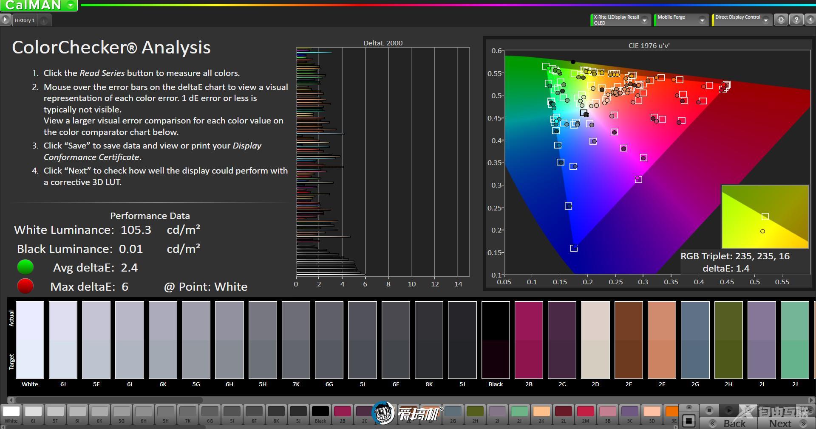Select the 2K patch in bottom strip
816x429 pixels.
coord(541,414)
